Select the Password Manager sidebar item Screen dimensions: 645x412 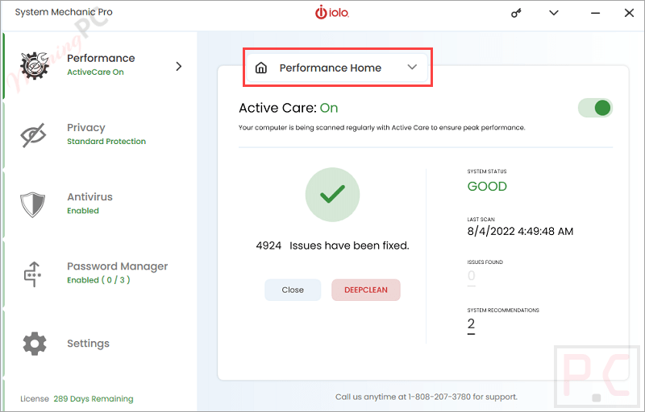(101, 274)
